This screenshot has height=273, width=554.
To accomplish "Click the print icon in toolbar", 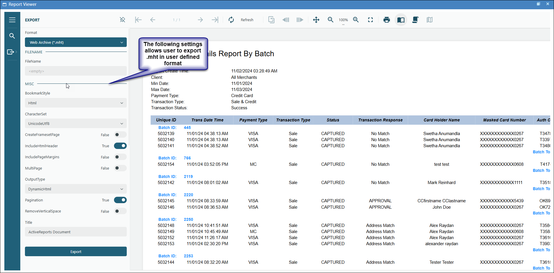I will (386, 20).
